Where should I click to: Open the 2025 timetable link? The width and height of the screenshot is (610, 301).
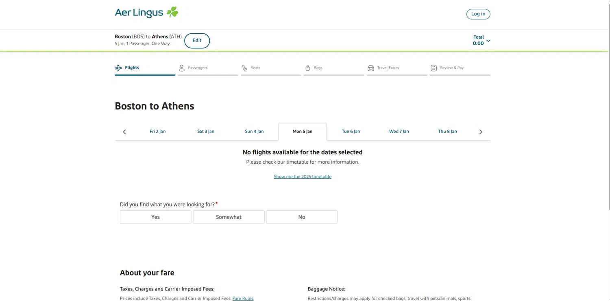tap(303, 177)
